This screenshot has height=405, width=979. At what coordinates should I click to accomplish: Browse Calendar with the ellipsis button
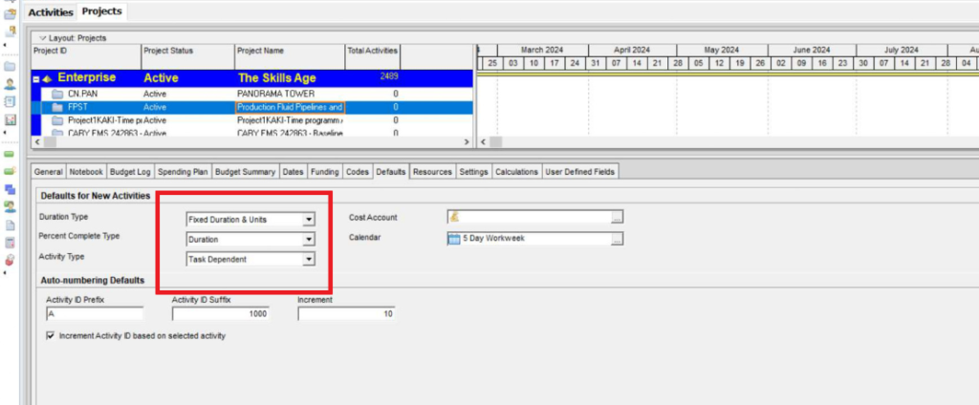coord(617,239)
